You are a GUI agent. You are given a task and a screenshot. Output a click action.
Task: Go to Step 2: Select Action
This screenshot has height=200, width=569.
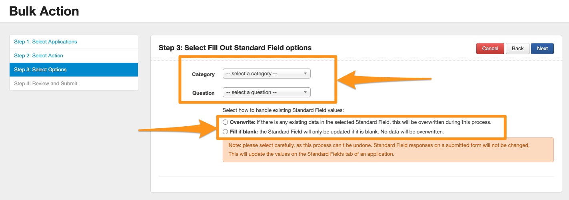coord(39,56)
